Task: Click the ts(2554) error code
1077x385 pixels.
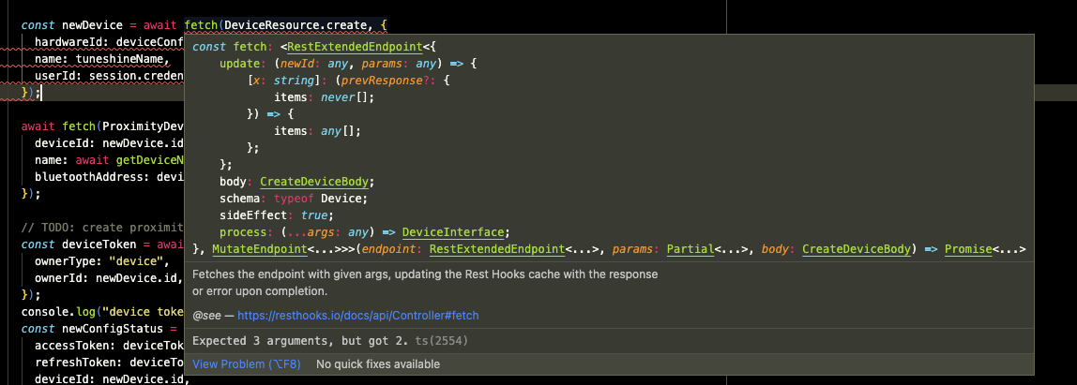Action: pos(442,341)
